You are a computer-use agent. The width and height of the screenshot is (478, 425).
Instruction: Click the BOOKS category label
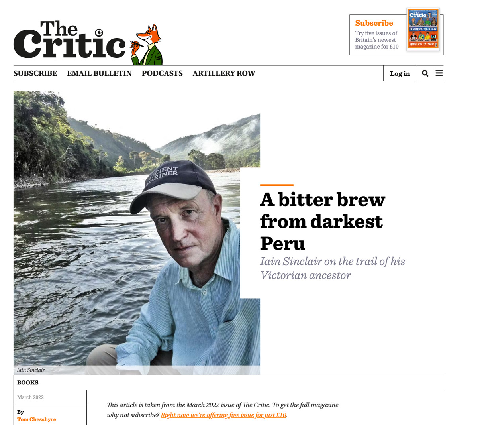point(28,382)
